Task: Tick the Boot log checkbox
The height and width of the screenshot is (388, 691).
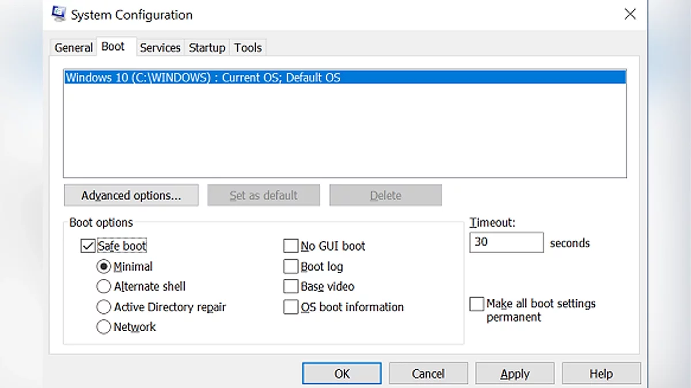Action: coord(291,267)
